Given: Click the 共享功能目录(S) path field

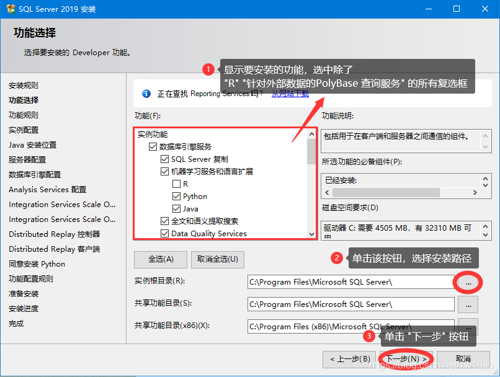Looking at the screenshot, I should click(x=350, y=304).
